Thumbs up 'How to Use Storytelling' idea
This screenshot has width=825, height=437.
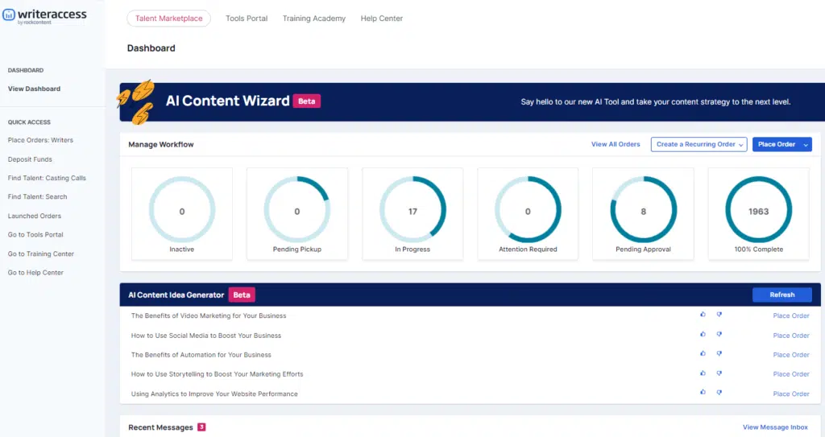703,373
